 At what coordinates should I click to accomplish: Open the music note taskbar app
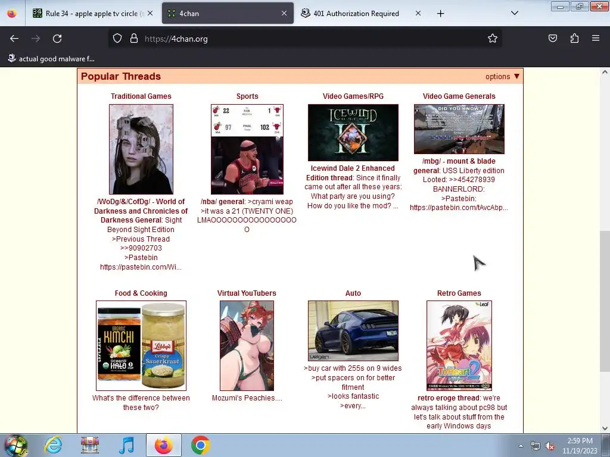(126, 445)
